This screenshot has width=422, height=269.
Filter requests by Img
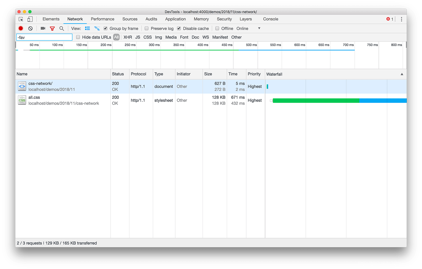pyautogui.click(x=158, y=37)
